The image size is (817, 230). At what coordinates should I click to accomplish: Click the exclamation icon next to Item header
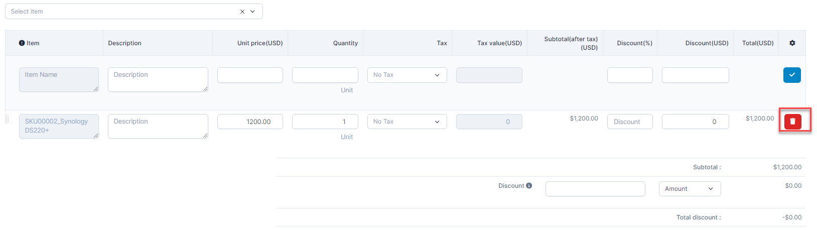click(x=22, y=43)
